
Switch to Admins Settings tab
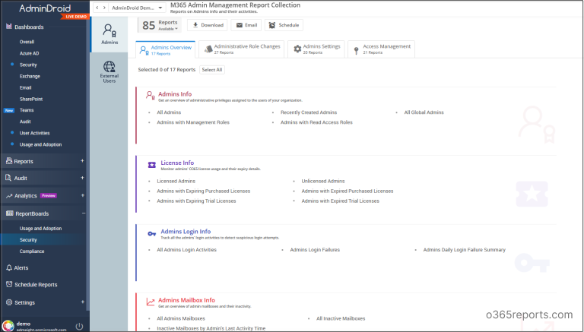(316, 49)
